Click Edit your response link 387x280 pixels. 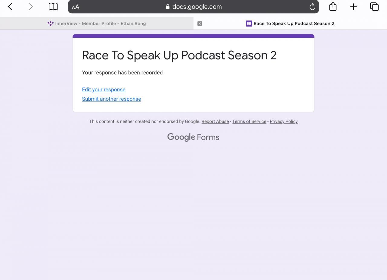click(104, 90)
